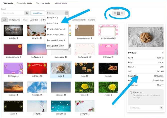The height and width of the screenshot is (118, 167).
Task: Open the Universal Media tab
Action: (60, 3)
